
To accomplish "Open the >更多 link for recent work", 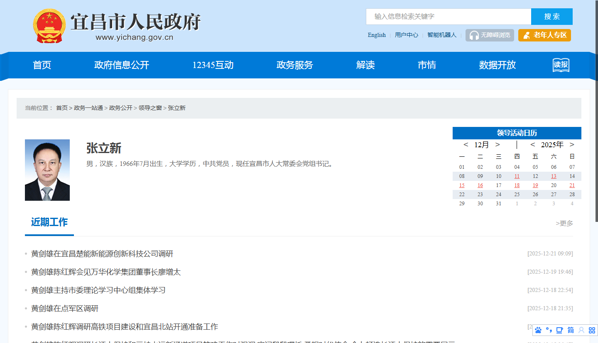I will click(564, 223).
